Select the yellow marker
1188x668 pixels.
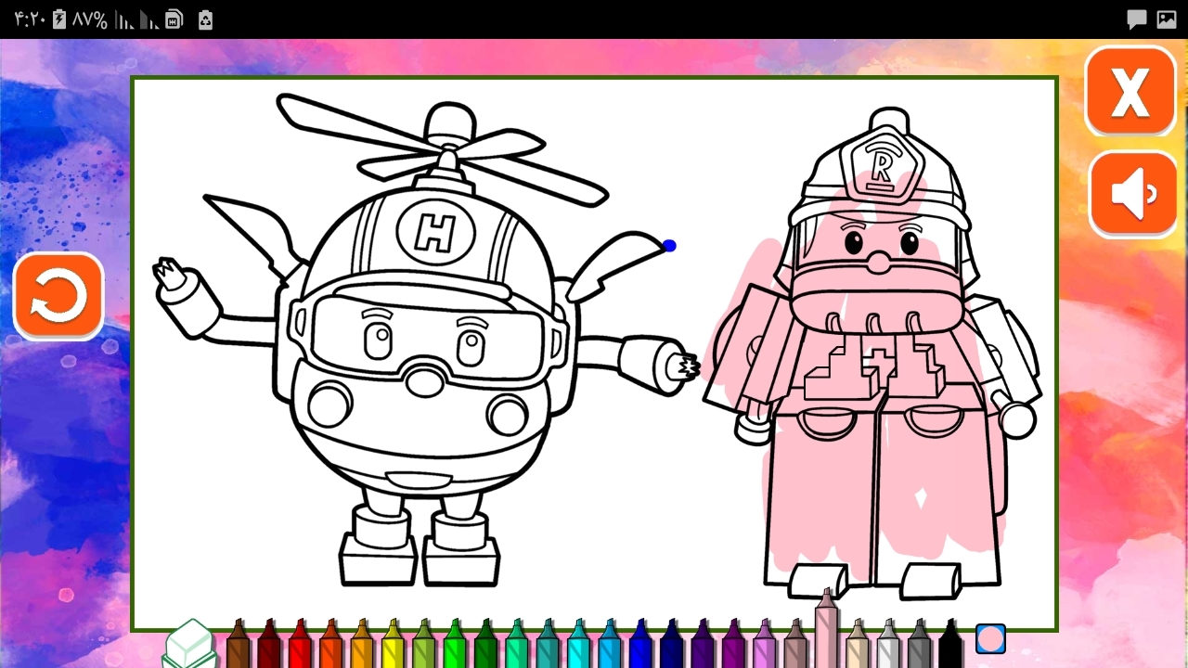click(393, 644)
